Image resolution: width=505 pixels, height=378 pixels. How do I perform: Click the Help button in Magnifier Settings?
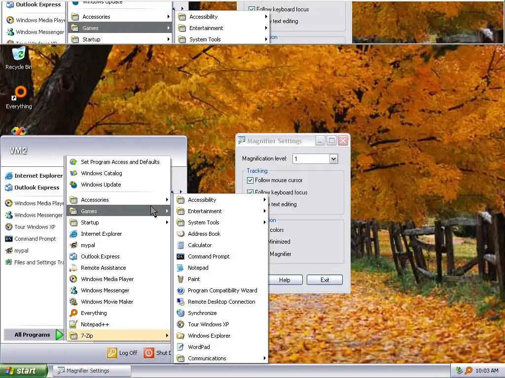click(285, 280)
